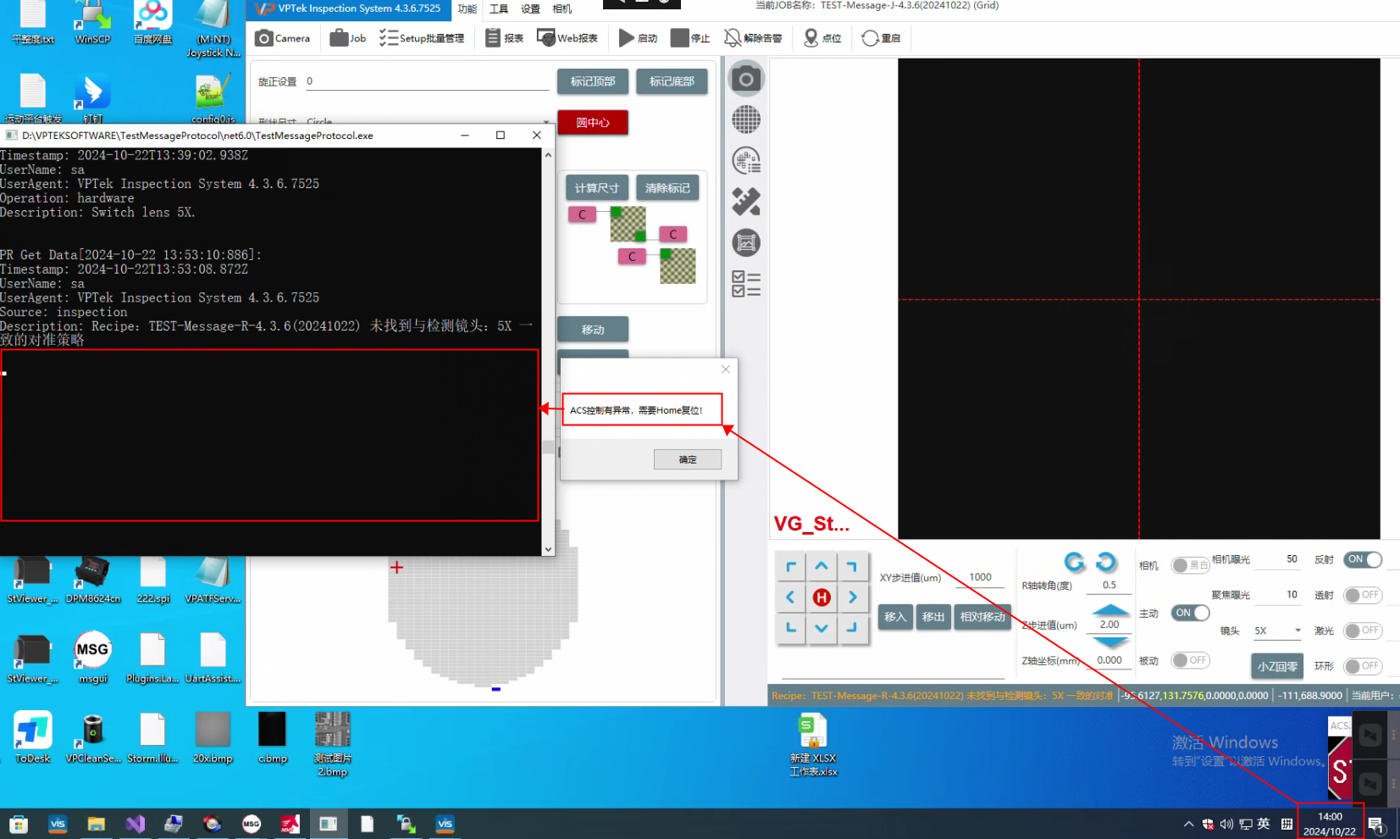The width and height of the screenshot is (1400, 839).
Task: Jog stage to upper-left corner
Action: point(790,566)
